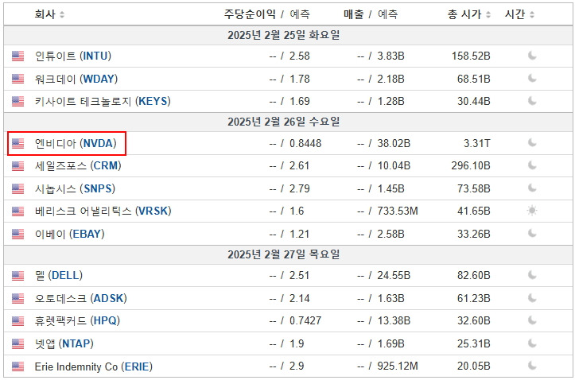Click the 주당순이익 / 예측 column header
575x380 pixels.
tap(267, 14)
